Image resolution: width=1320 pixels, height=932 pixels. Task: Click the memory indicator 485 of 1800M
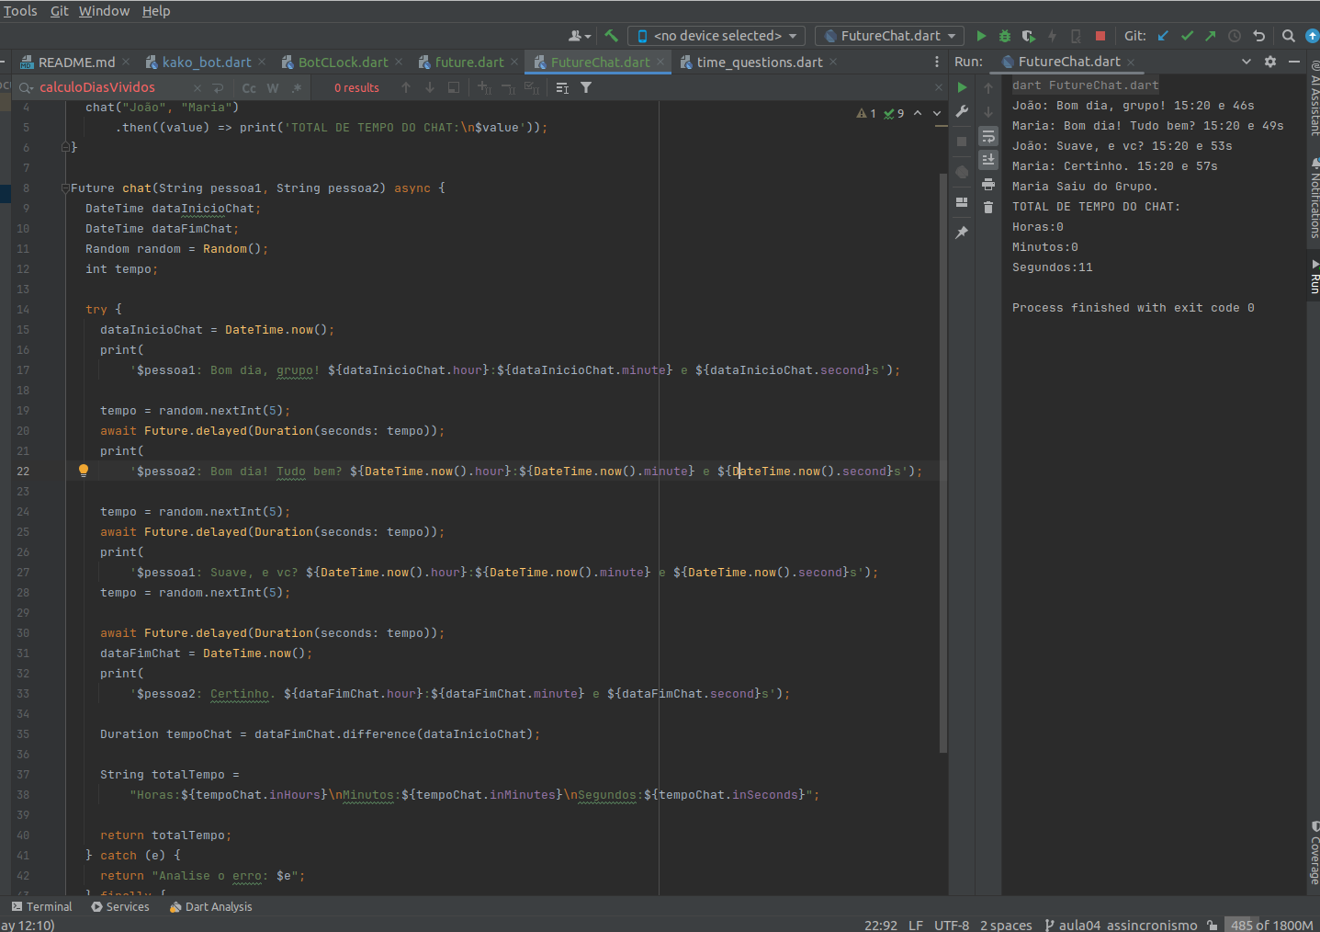point(1271,925)
